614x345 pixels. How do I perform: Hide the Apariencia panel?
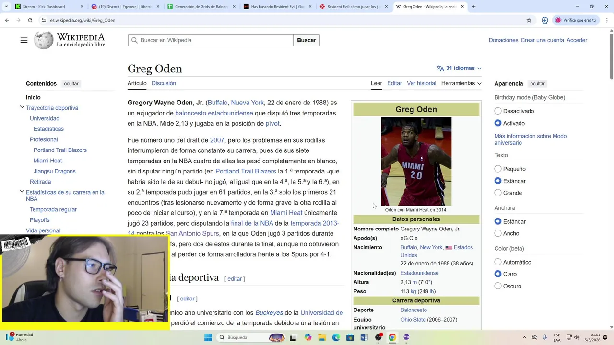pos(537,84)
